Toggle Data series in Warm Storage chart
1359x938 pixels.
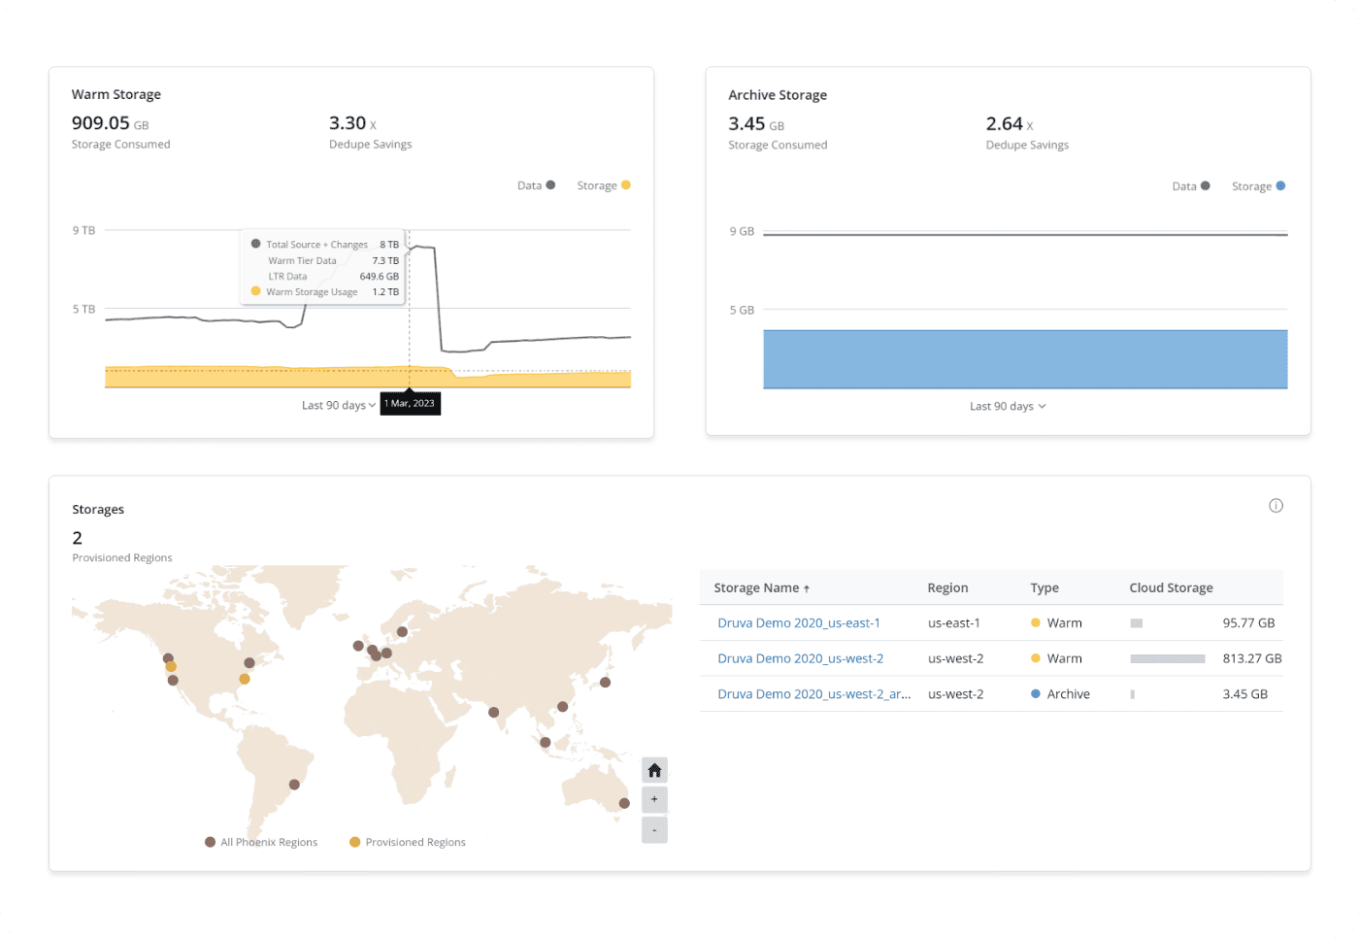(x=536, y=185)
